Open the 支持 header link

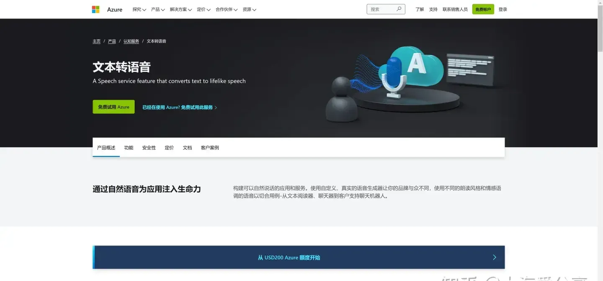tap(433, 10)
